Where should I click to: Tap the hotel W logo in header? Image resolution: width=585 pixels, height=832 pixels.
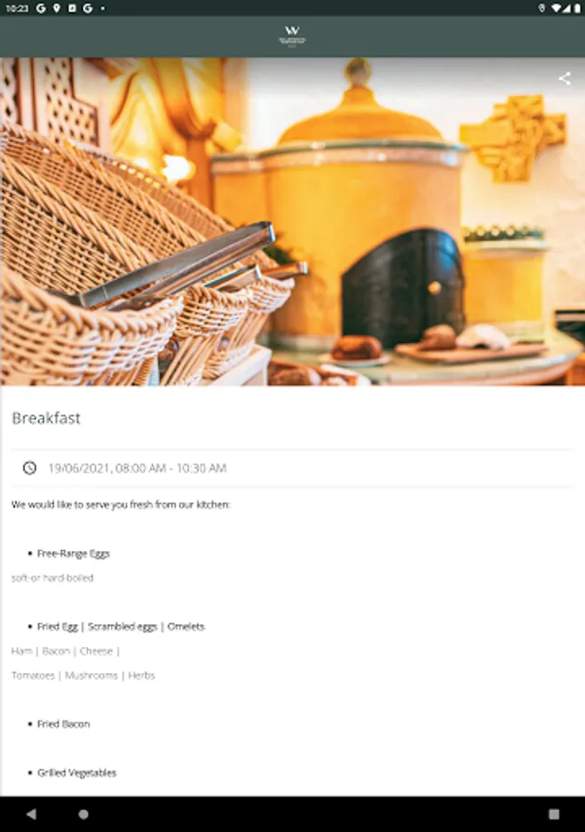292,36
